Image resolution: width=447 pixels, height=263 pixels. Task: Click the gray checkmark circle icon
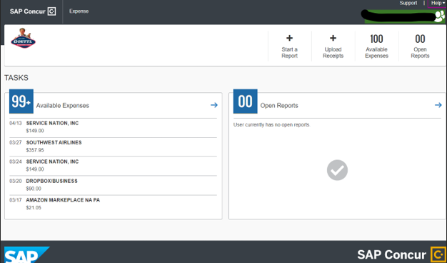click(337, 170)
